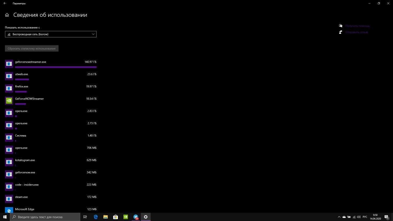Click the utweb.exe app icon

[9, 76]
